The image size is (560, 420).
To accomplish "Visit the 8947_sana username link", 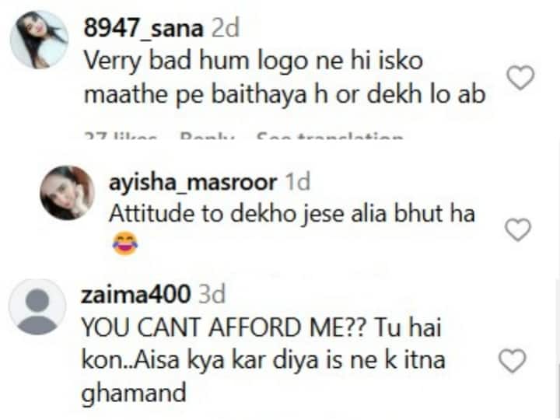I will tap(143, 29).
